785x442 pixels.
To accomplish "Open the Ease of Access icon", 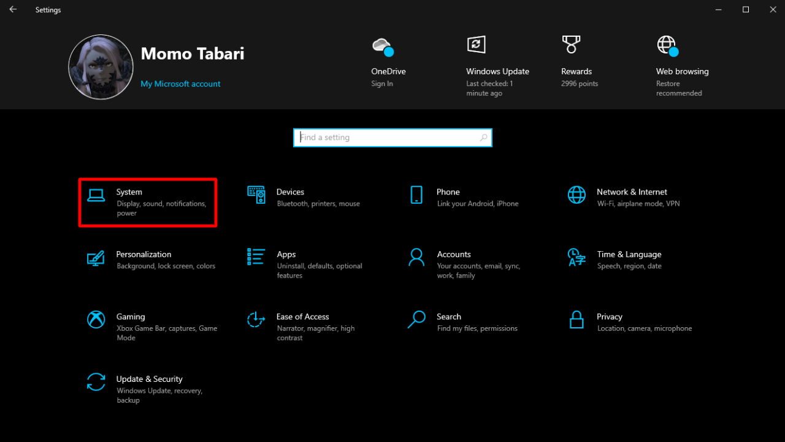I will pos(256,319).
